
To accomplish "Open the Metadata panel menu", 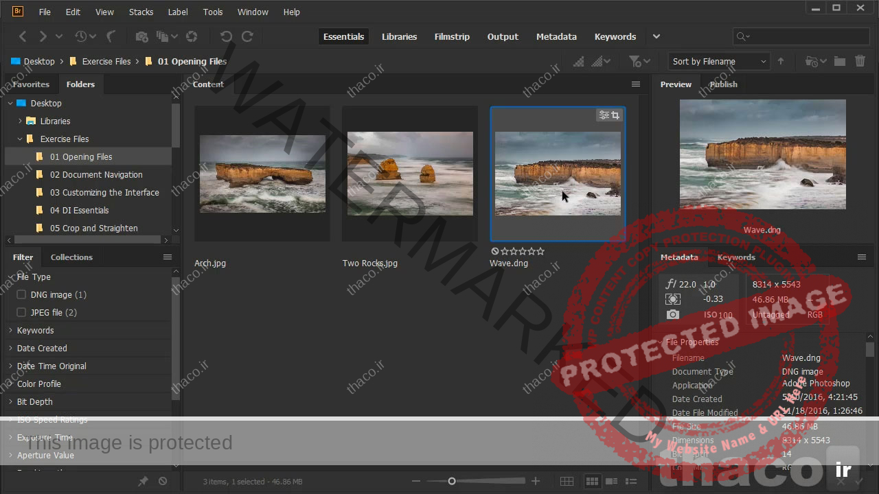I will (x=862, y=257).
